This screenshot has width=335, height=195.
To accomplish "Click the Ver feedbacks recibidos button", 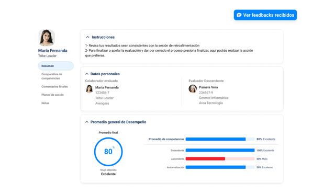I will (x=265, y=15).
